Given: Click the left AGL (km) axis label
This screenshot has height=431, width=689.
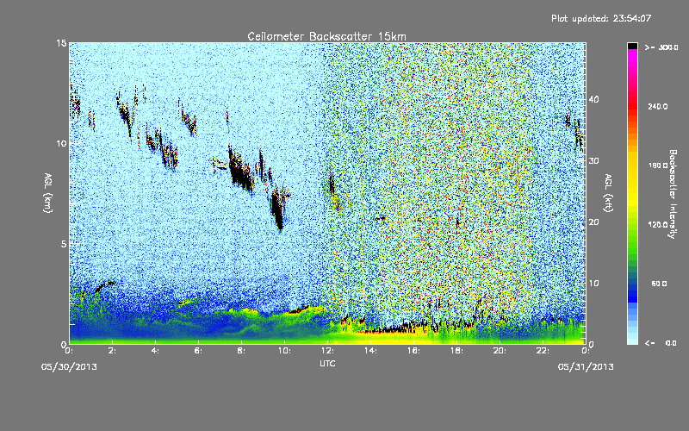Looking at the screenshot, I should point(48,193).
